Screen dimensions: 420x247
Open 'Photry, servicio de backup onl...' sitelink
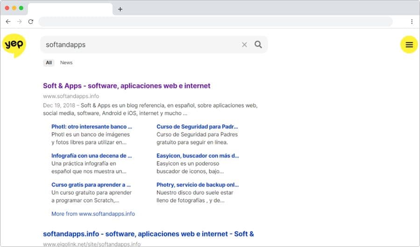[198, 185]
